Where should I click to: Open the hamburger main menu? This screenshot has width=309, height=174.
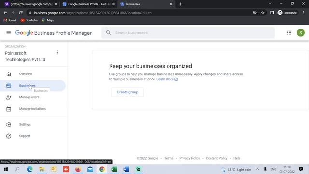[9, 33]
